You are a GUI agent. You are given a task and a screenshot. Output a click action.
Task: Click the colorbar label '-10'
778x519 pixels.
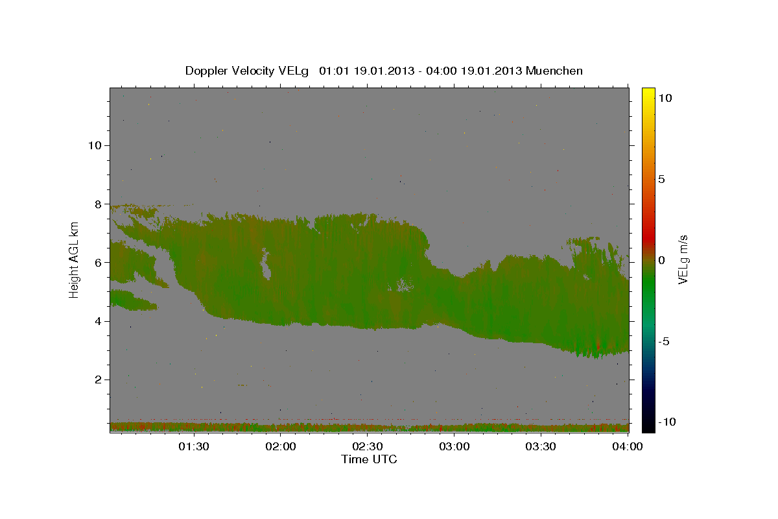click(x=666, y=422)
